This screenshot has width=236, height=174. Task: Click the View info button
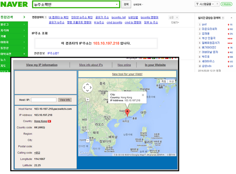click(65, 100)
